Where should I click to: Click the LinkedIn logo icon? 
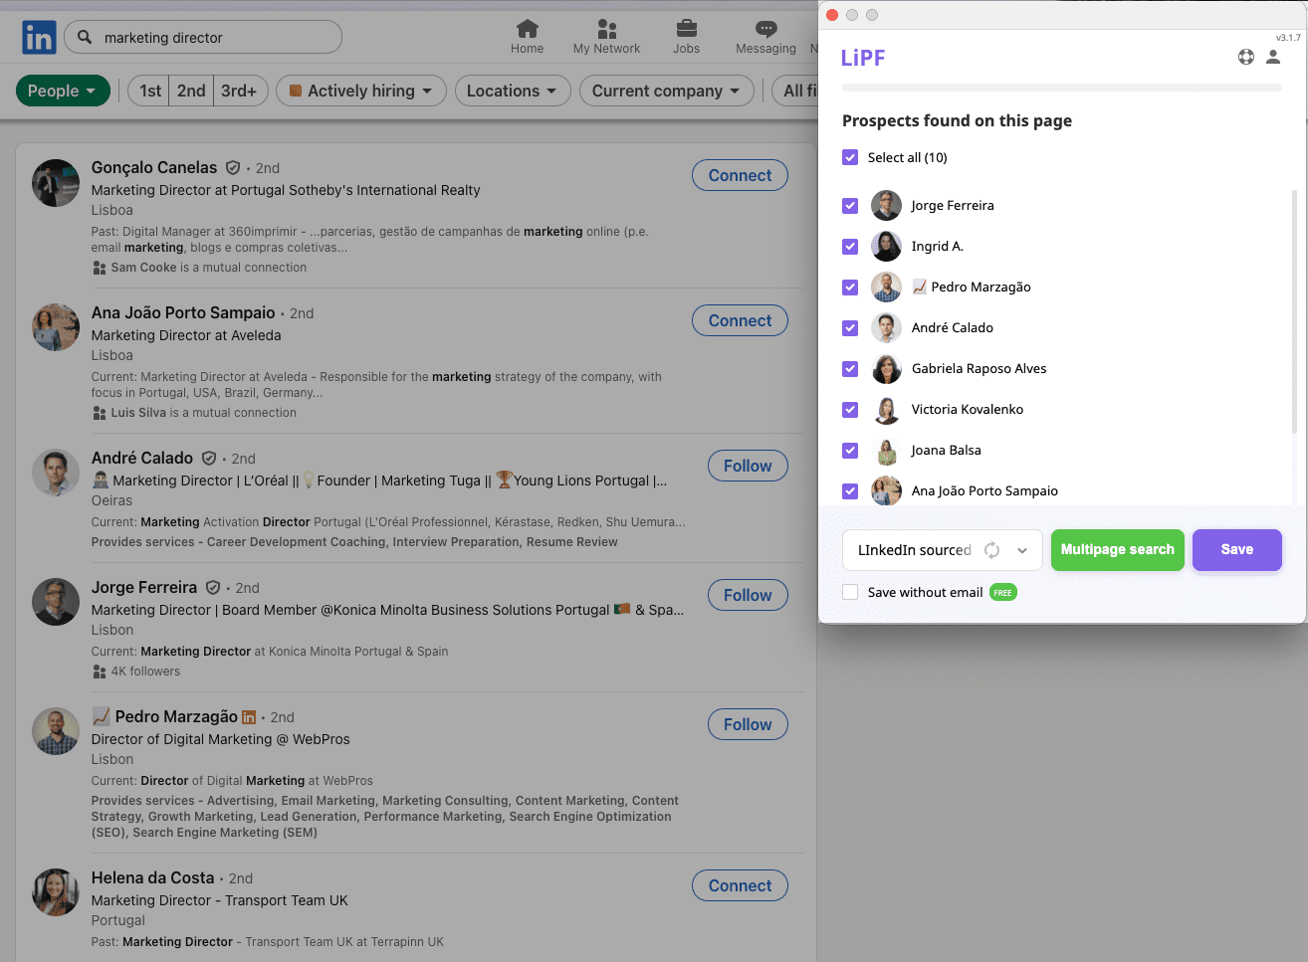[x=39, y=38]
